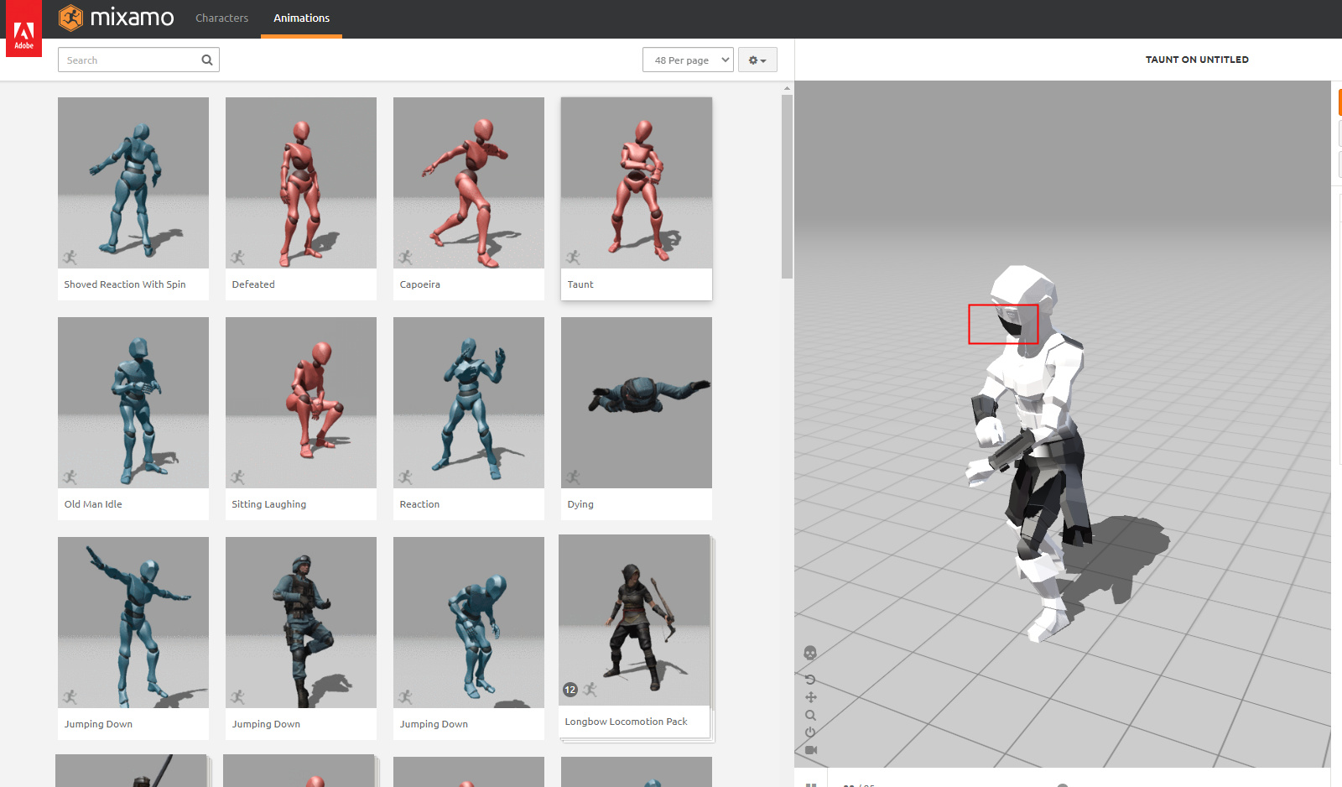The image size is (1342, 787).
Task: Click the circular-arrow reset camera icon in viewer
Action: [810, 680]
